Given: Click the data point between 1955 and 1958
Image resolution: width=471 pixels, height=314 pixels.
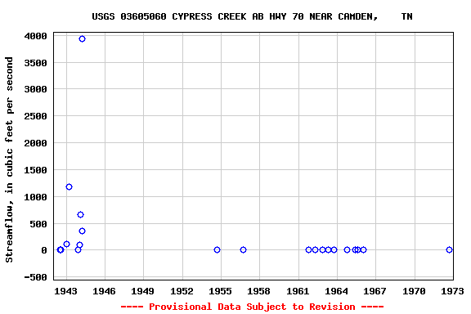Looking at the screenshot, I should (243, 249).
